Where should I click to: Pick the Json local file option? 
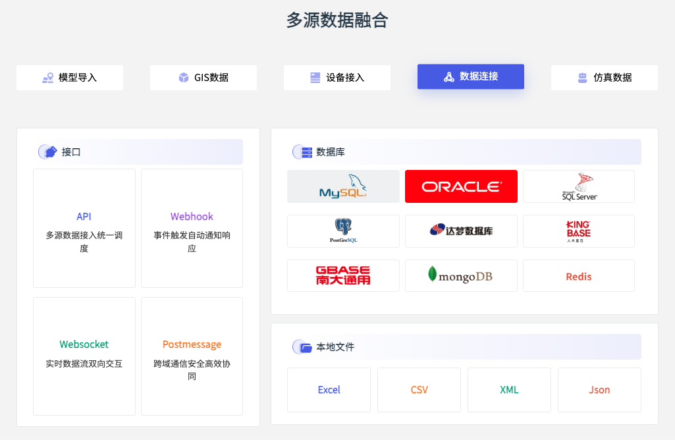tap(600, 390)
